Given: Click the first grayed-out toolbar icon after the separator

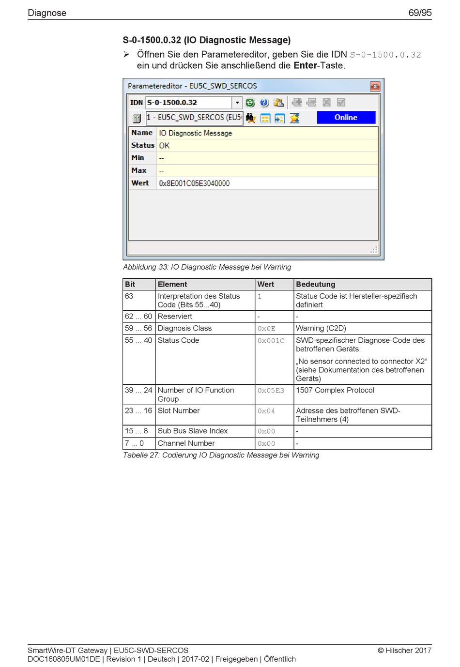Looking at the screenshot, I should 297,103.
